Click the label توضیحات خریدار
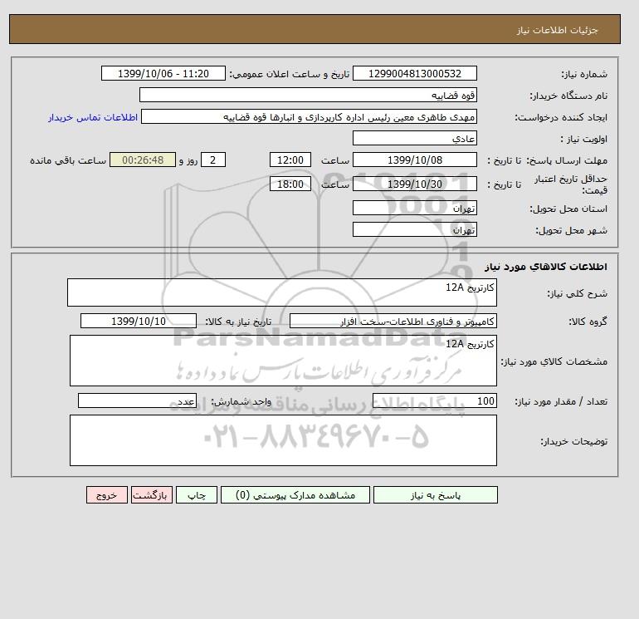The height and width of the screenshot is (619, 639). point(573,441)
